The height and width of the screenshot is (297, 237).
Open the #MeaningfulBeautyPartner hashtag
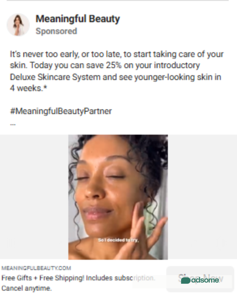click(61, 111)
